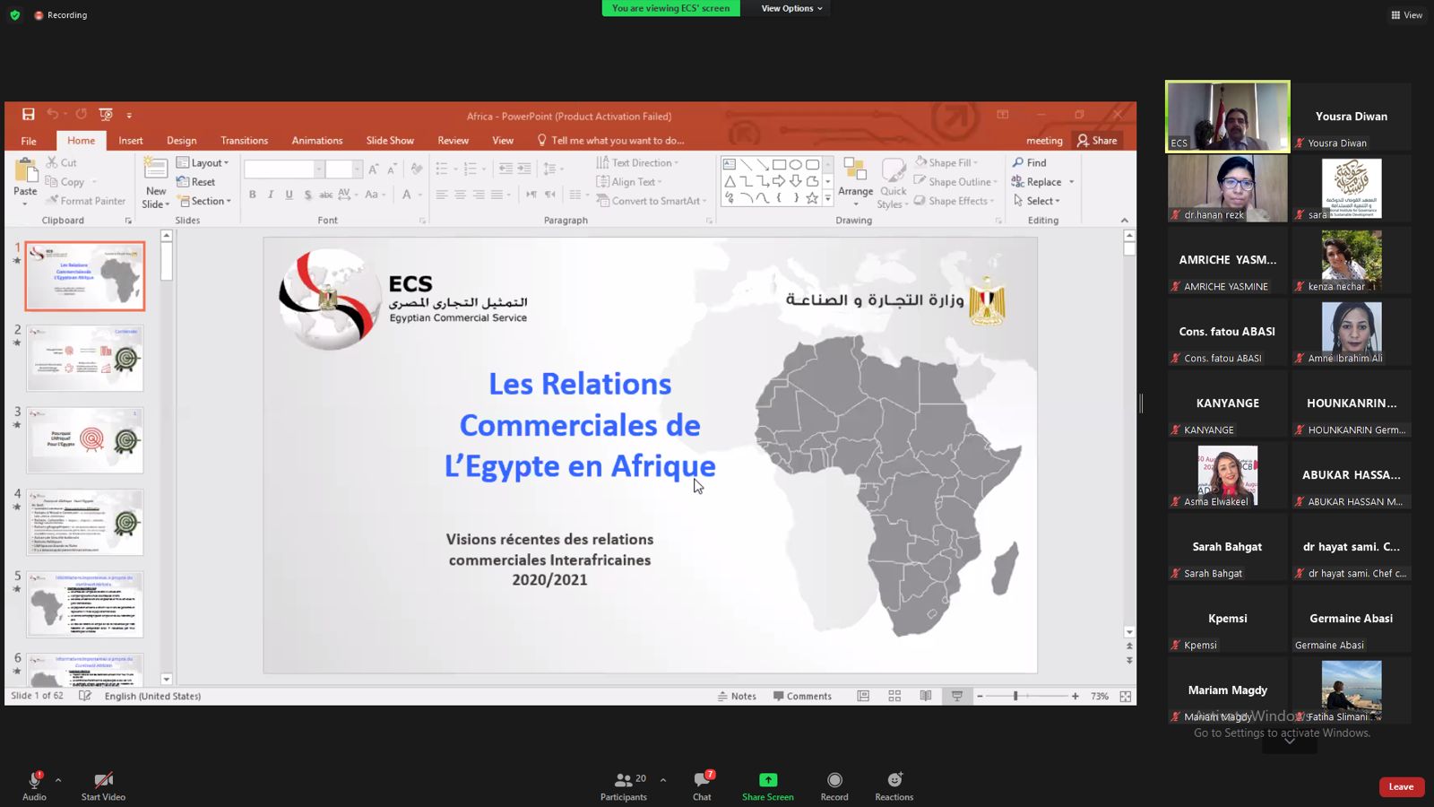1434x807 pixels.
Task: Select slide 3 thumbnail in slide panel
Action: pyautogui.click(x=85, y=440)
